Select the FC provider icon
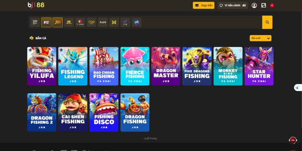 pyautogui.click(x=46, y=22)
